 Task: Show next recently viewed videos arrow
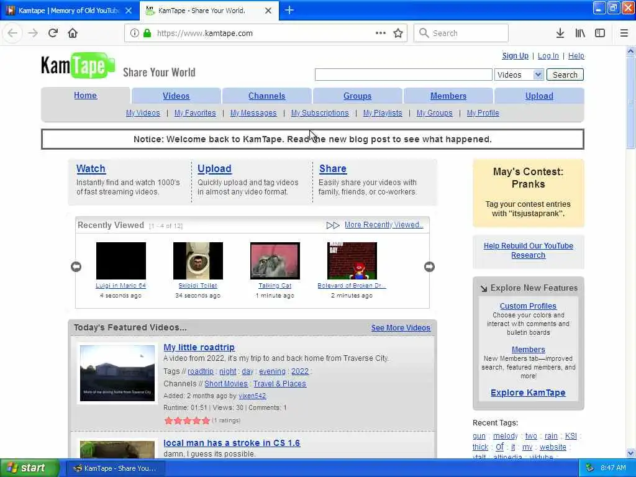pos(429,266)
